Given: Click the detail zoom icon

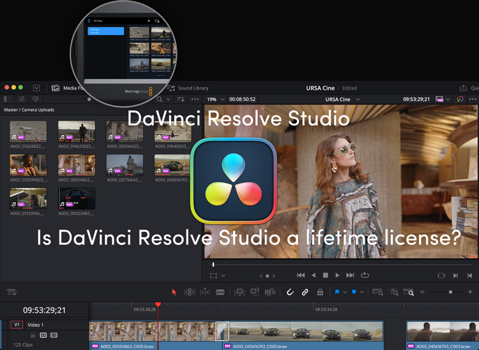Looking at the screenshot, I should tap(393, 292).
